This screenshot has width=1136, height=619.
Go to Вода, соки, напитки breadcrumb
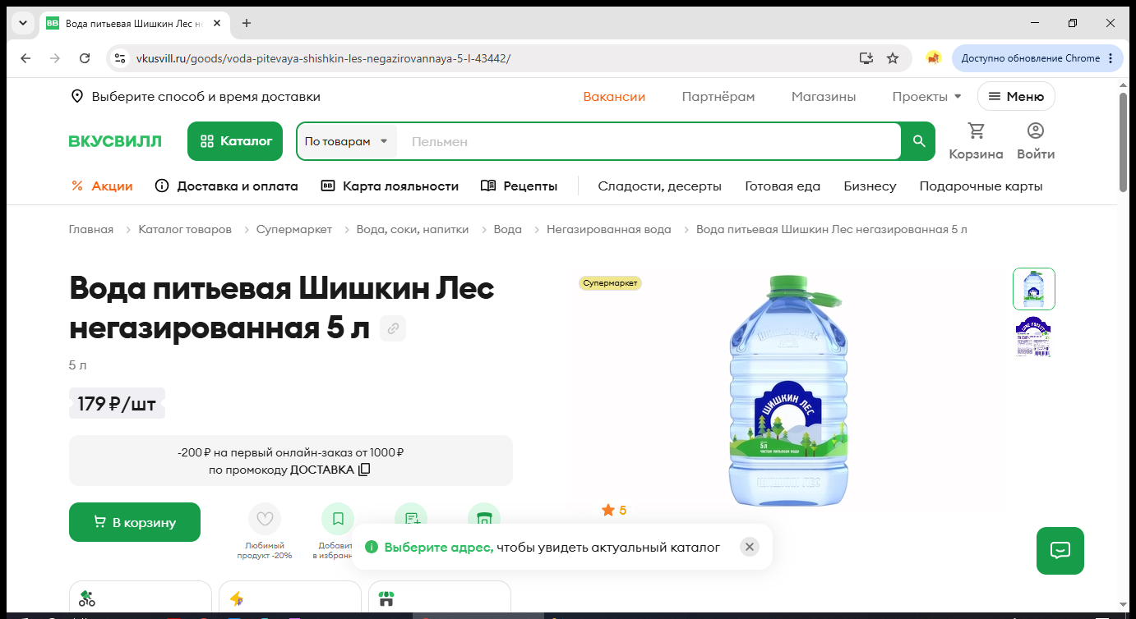(x=413, y=229)
